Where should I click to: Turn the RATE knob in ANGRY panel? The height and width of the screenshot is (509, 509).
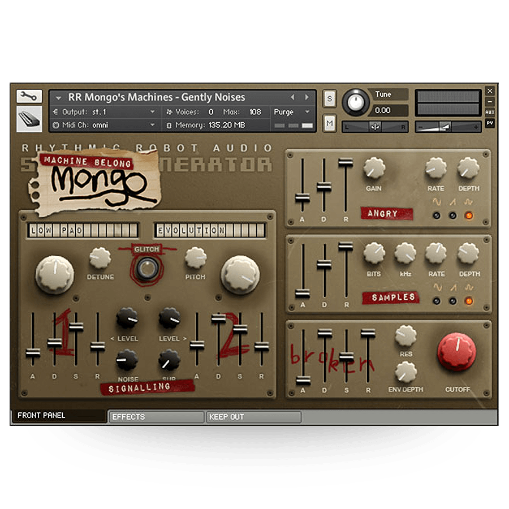(x=435, y=168)
